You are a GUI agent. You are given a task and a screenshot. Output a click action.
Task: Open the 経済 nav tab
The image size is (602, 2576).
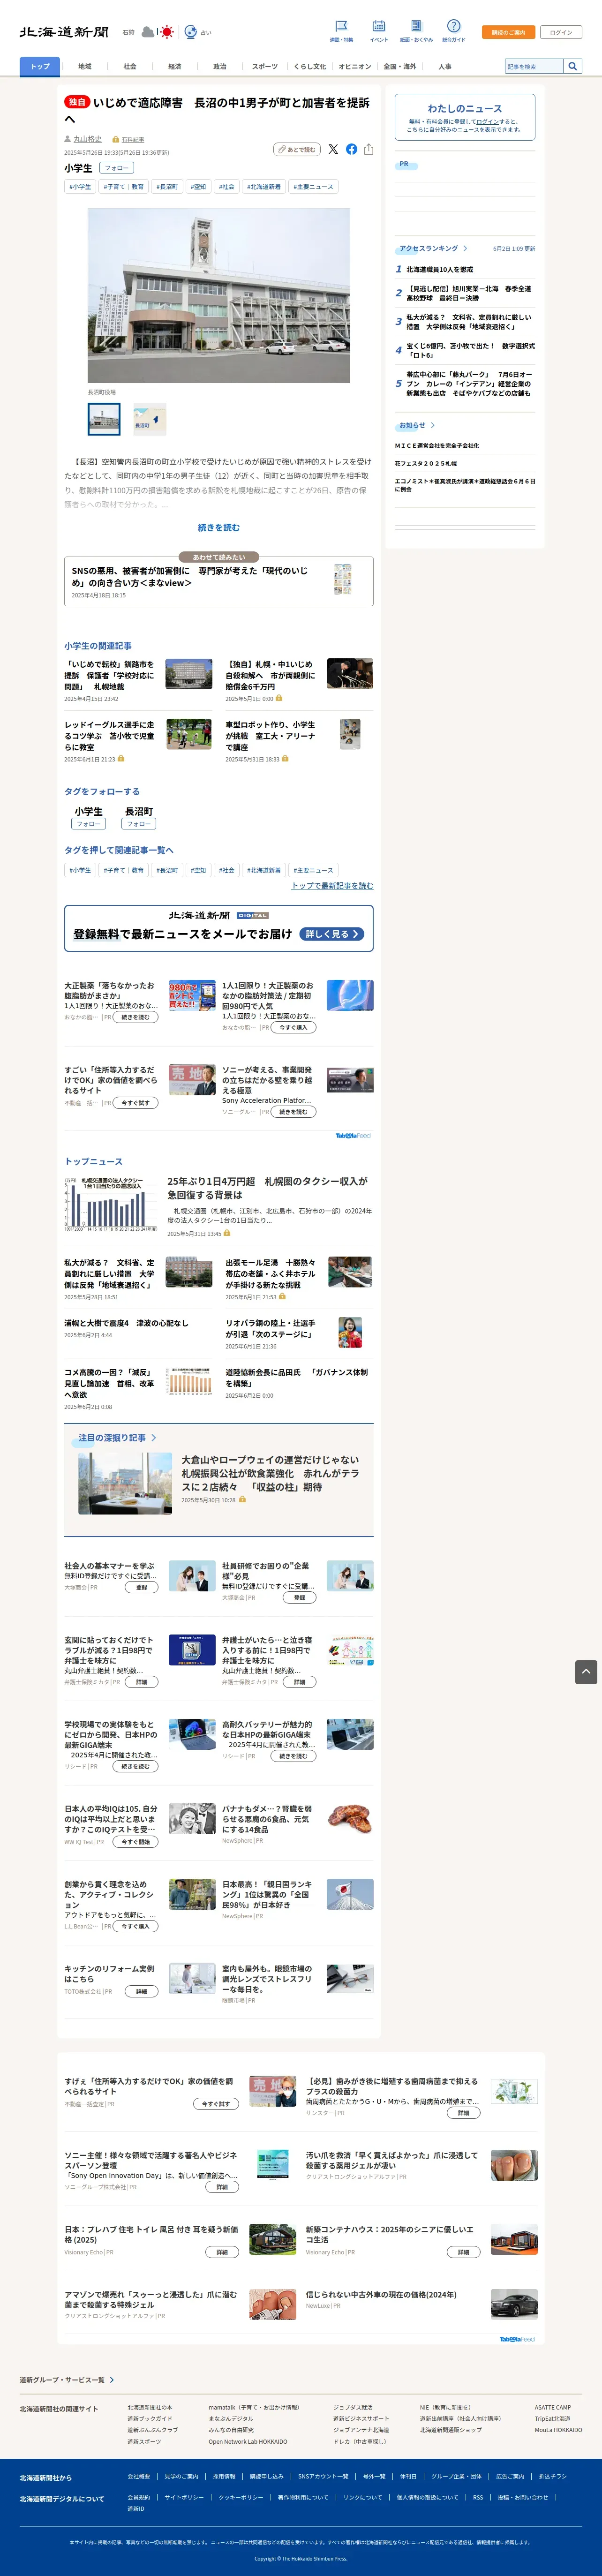pos(175,66)
